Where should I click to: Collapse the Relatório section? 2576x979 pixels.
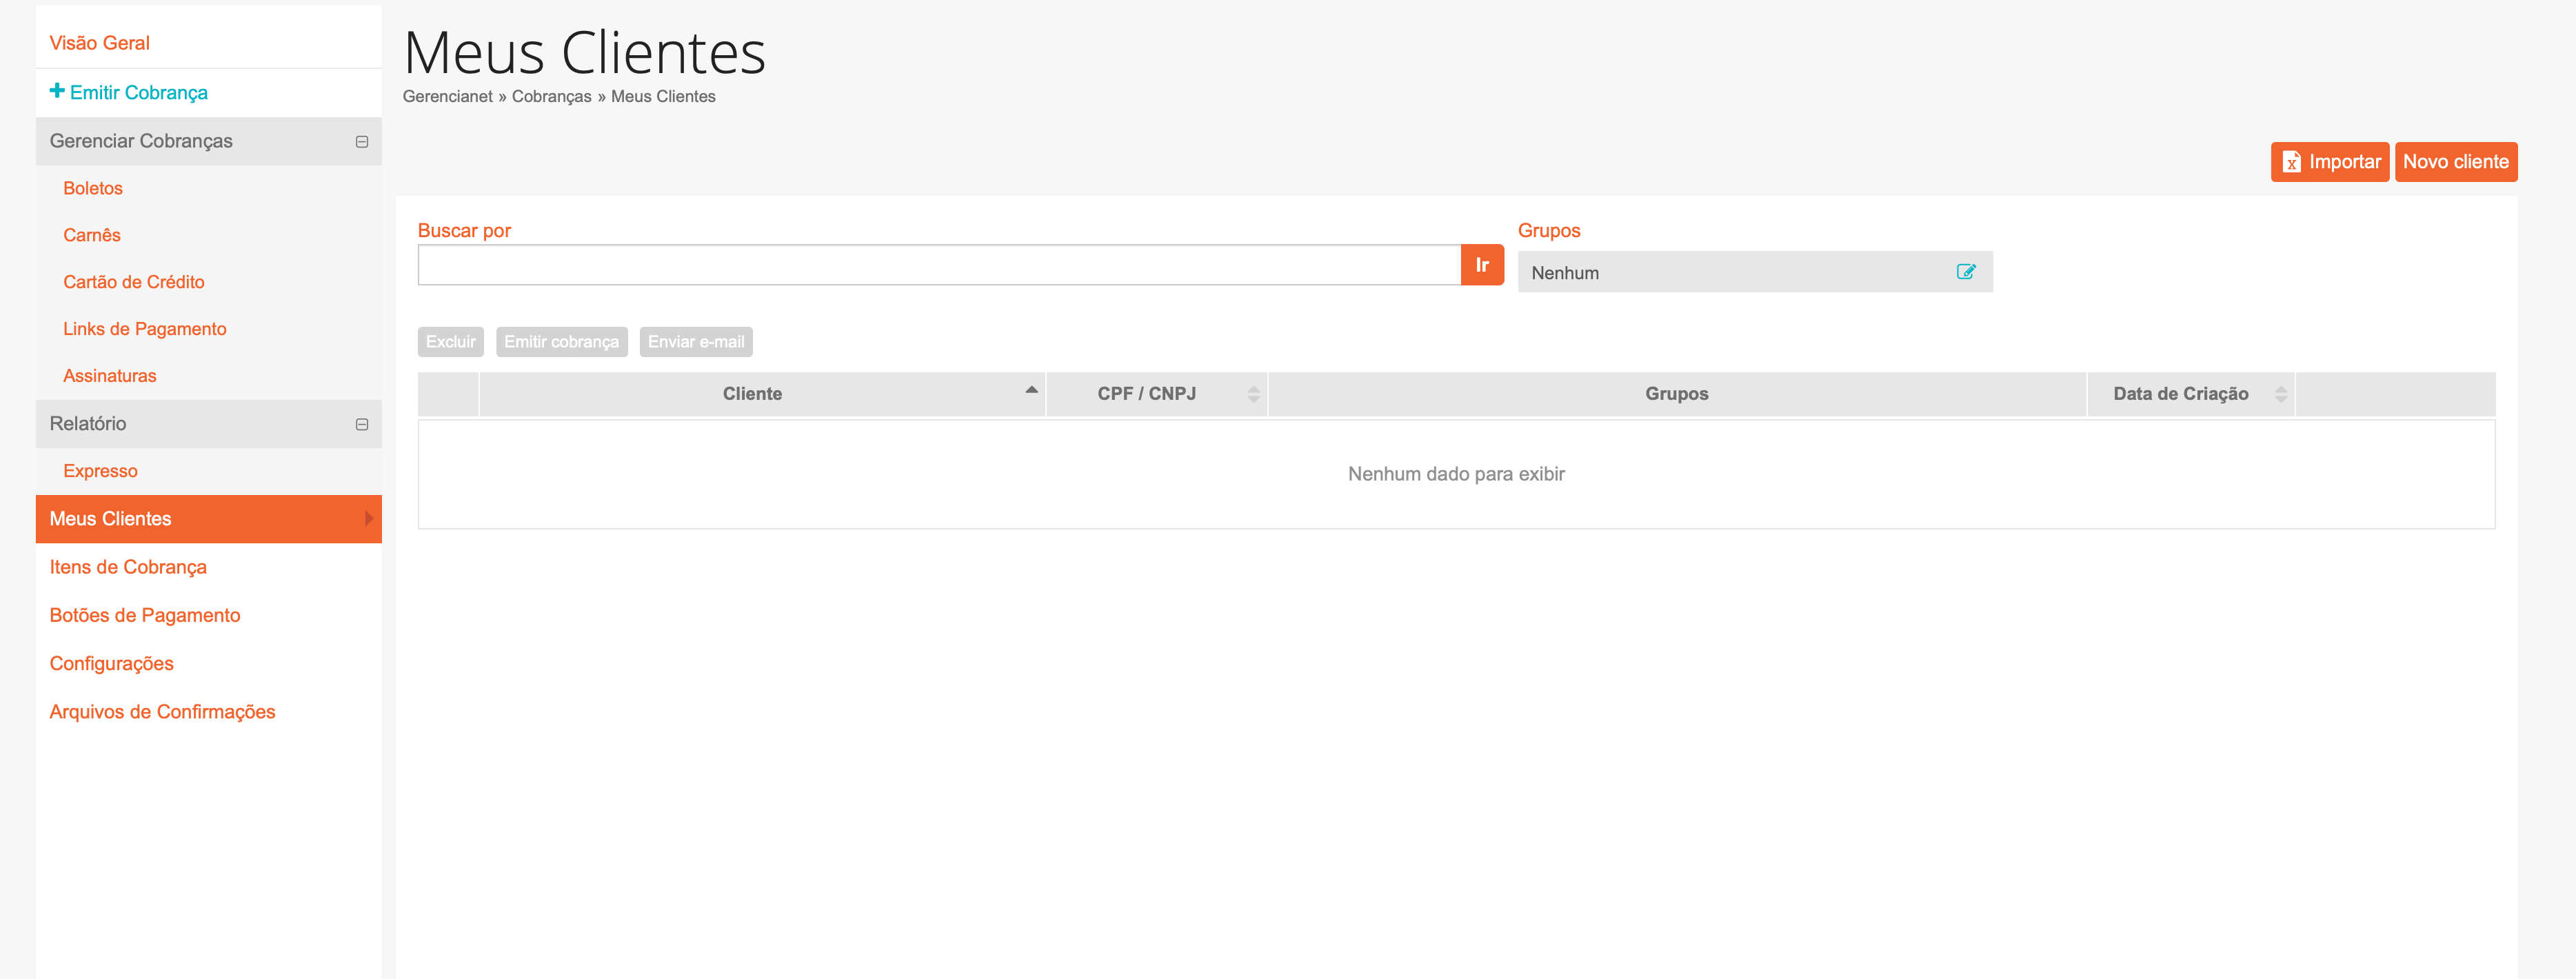point(362,425)
